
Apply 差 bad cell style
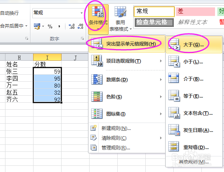(196, 11)
